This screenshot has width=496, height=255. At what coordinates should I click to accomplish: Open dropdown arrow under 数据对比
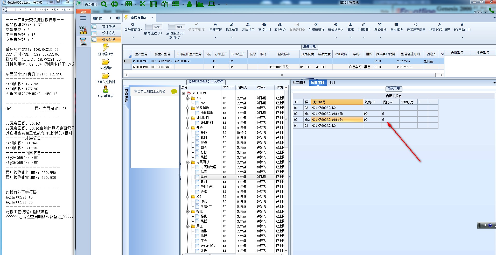[364, 38]
